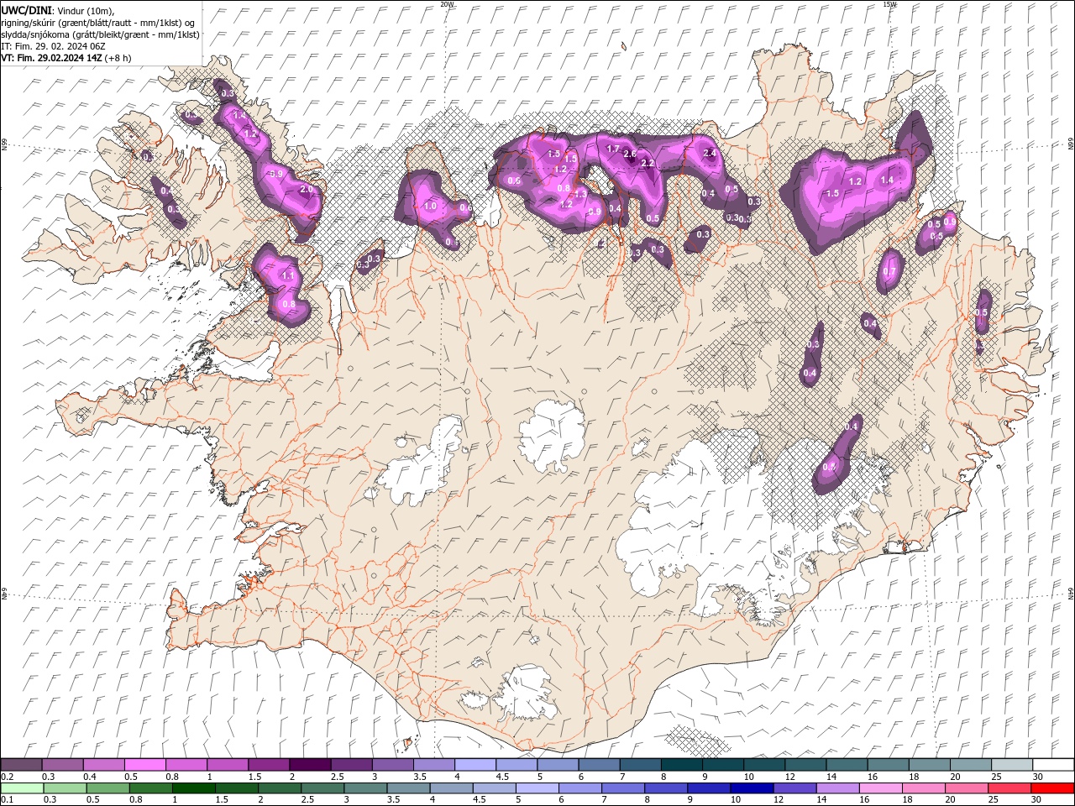The height and width of the screenshot is (806, 1075).
Task: Click the dark teal 8 swatch in upper legend
Action: coord(682,765)
